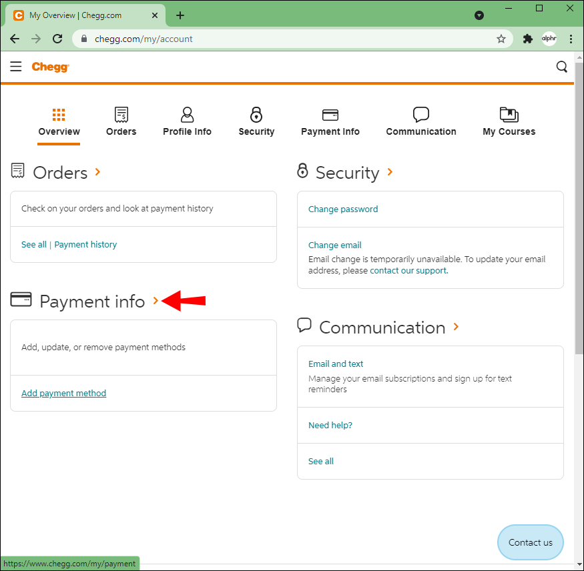The width and height of the screenshot is (584, 571).
Task: Open the Chegg hamburger menu
Action: point(15,67)
